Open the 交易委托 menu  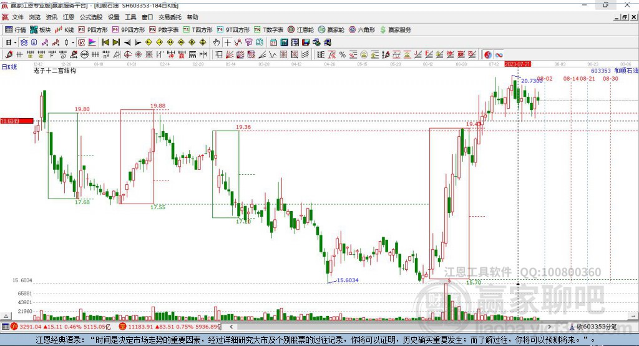(x=170, y=17)
